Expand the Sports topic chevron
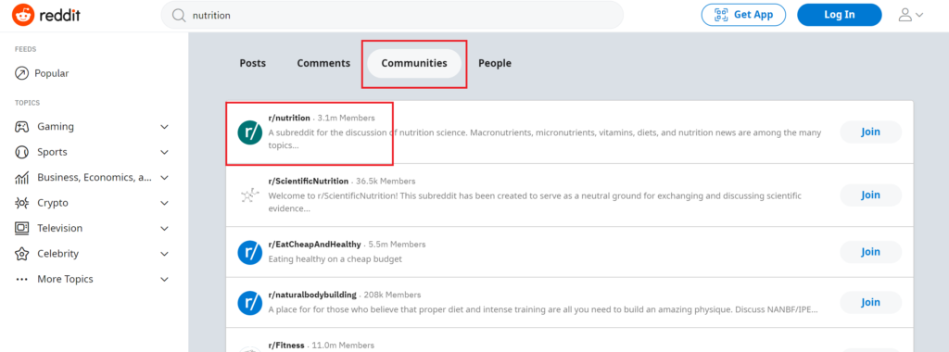This screenshot has height=352, width=949. 164,152
